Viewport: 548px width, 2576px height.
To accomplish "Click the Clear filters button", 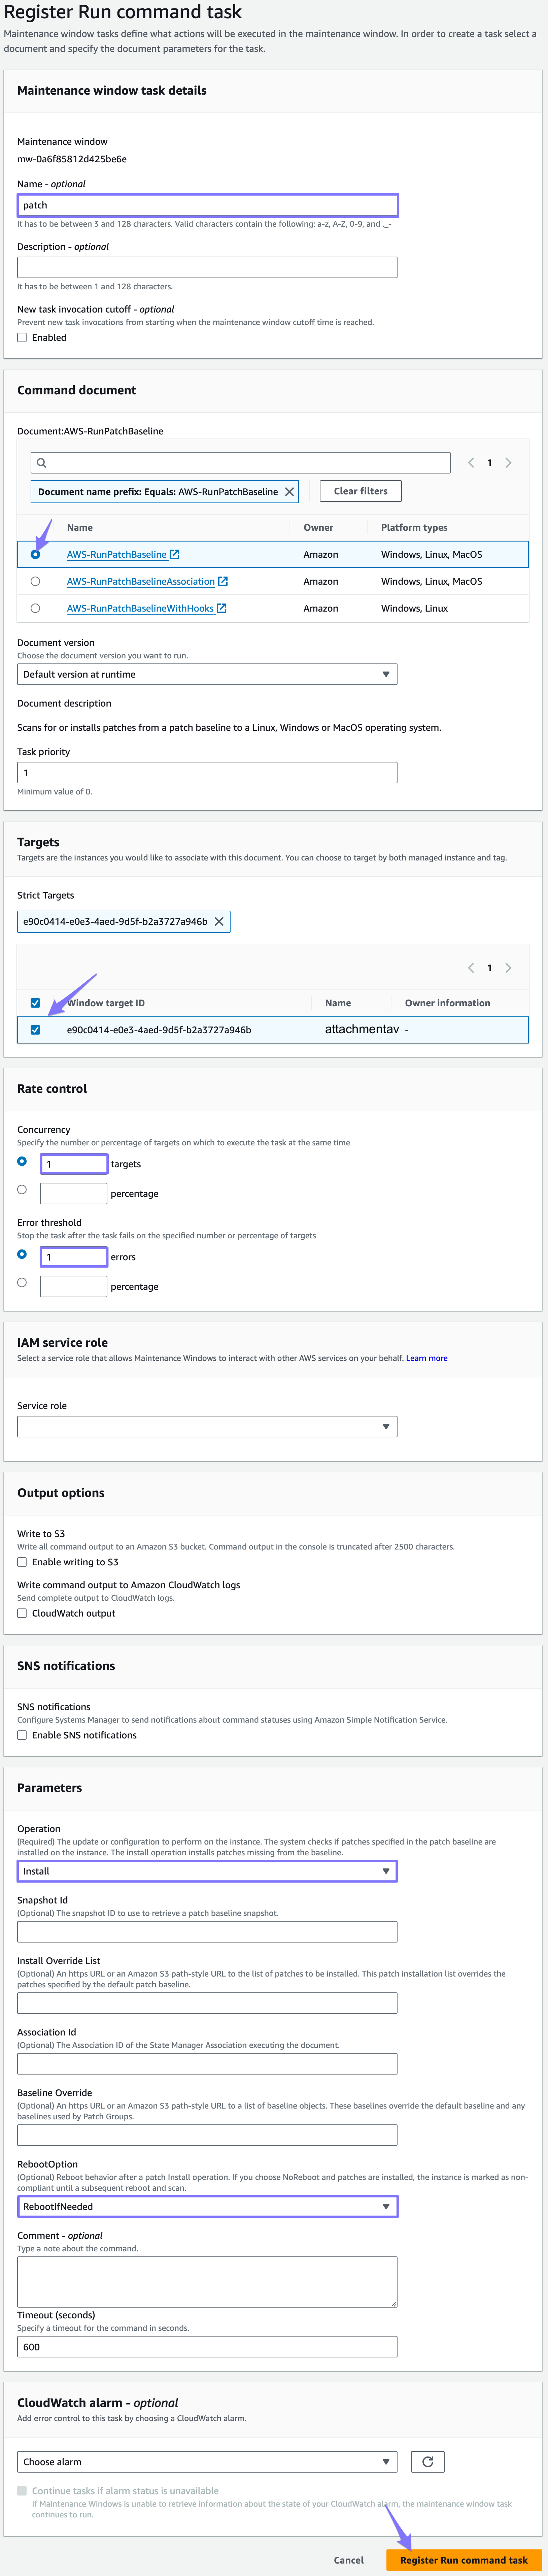I will coord(361,491).
